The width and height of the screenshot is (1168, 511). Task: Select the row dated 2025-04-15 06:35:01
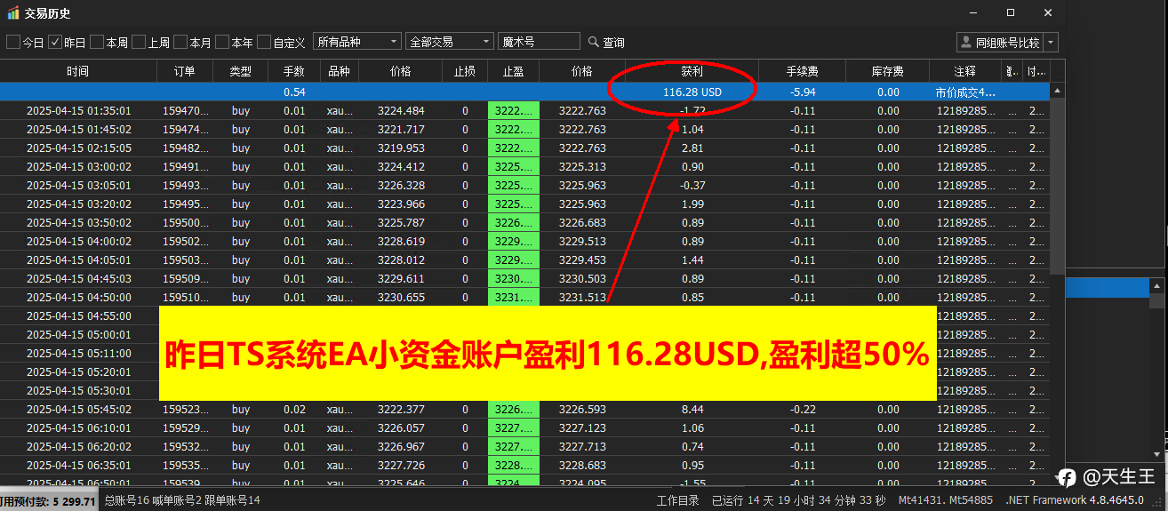524,465
